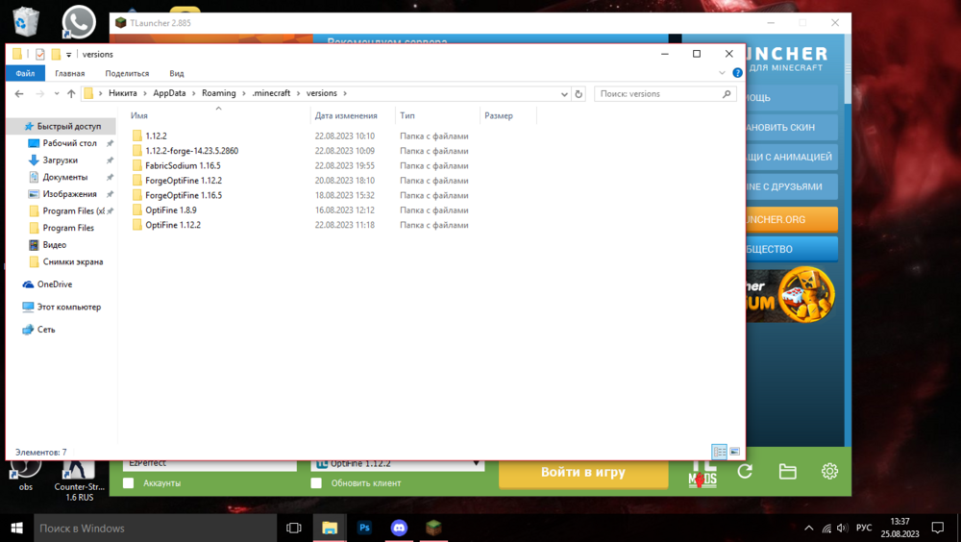Select the OptiFine 1.12.2 folder
Viewport: 961px width, 542px height.
(x=173, y=225)
